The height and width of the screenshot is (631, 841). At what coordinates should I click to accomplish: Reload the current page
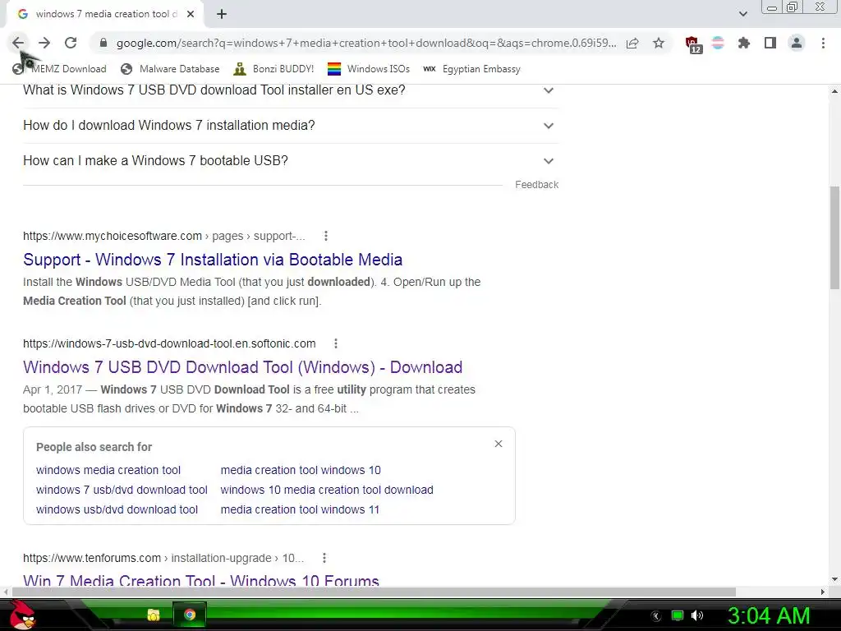pyautogui.click(x=71, y=43)
